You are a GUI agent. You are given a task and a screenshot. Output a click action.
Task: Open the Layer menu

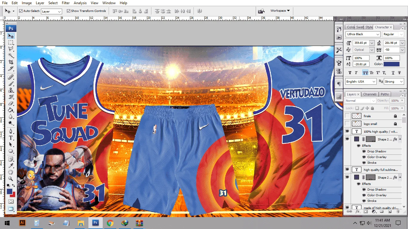(40, 3)
